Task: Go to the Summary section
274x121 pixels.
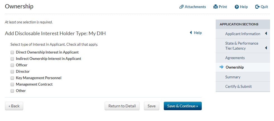Action: (x=233, y=77)
